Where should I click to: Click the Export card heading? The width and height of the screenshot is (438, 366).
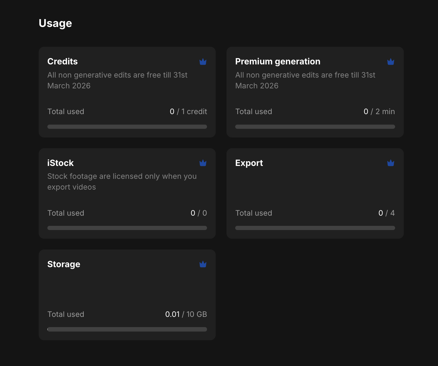click(x=249, y=163)
